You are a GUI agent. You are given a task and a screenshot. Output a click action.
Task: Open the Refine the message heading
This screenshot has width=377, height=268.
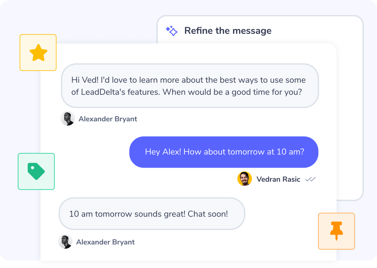point(228,31)
